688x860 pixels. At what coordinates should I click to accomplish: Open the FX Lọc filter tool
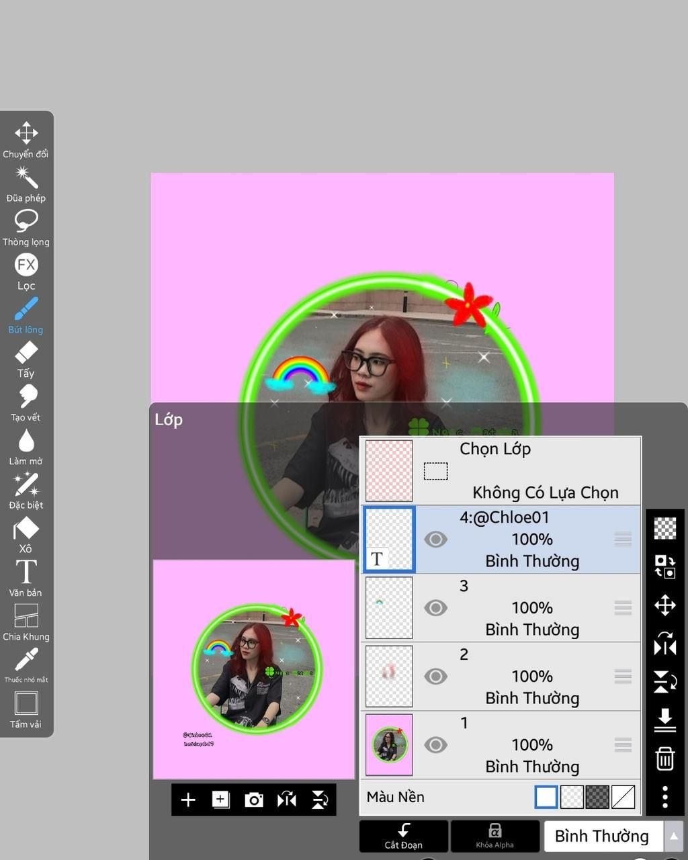(26, 271)
